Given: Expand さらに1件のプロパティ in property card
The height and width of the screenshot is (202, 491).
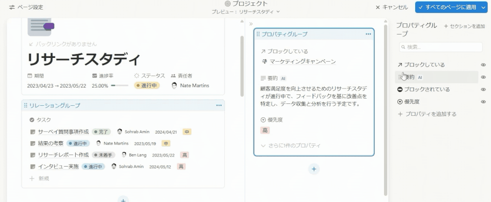Looking at the screenshot, I should pyautogui.click(x=291, y=146).
